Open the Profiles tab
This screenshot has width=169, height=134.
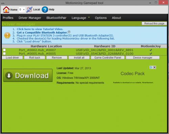click(8, 18)
